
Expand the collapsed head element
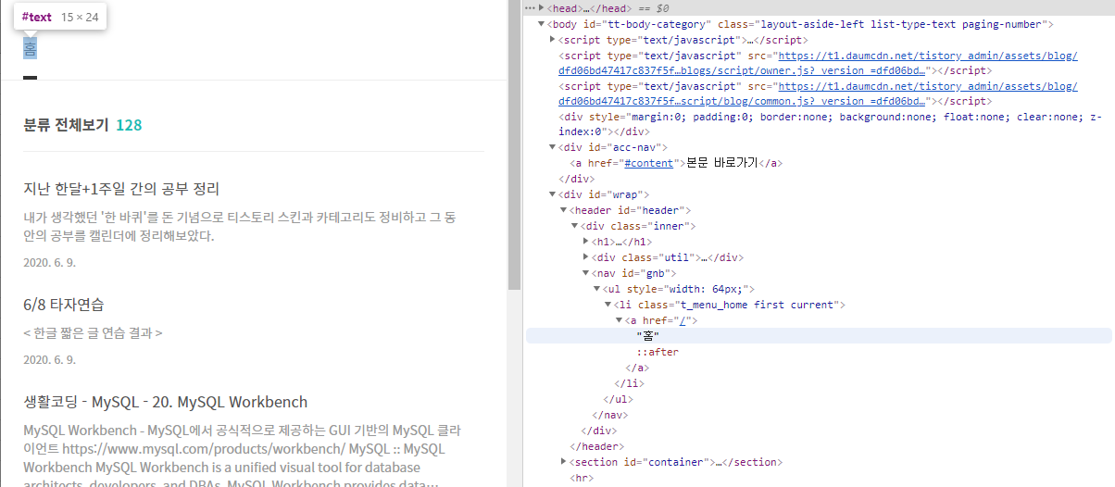coord(542,8)
